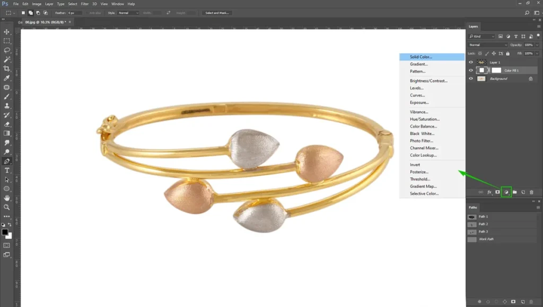Click the Select and Mask button
This screenshot has width=543, height=307.
pyautogui.click(x=217, y=13)
